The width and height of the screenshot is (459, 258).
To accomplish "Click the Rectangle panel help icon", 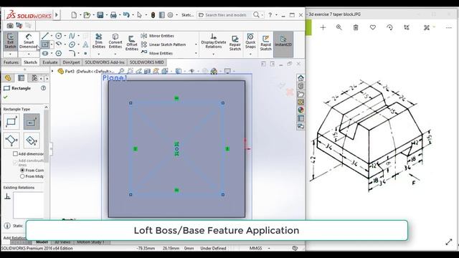I will [43, 88].
